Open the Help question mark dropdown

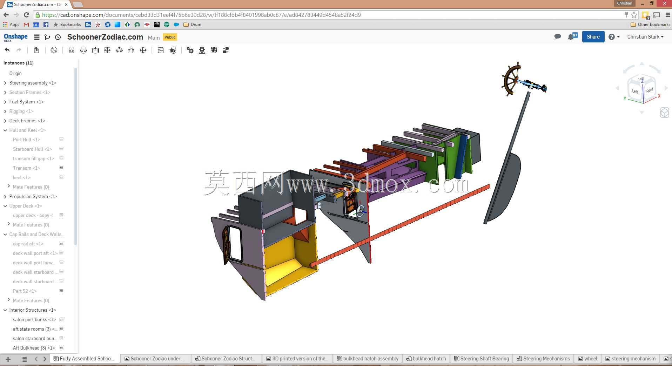(614, 37)
